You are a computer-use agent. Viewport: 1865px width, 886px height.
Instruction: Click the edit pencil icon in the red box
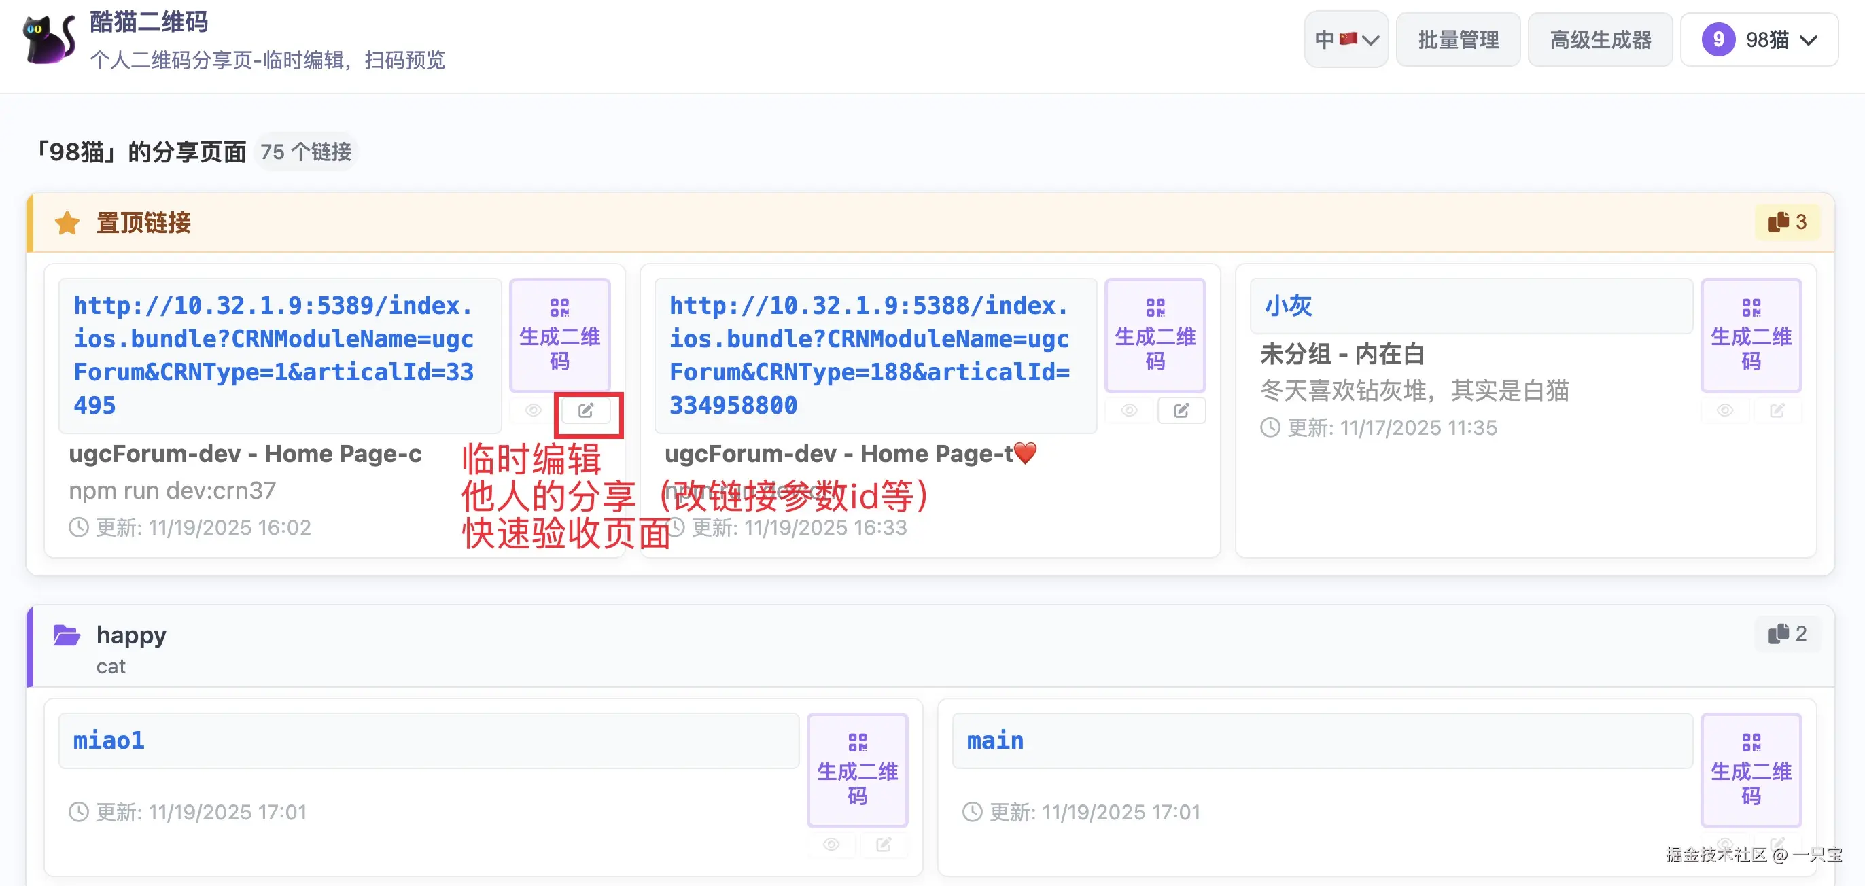(x=586, y=410)
